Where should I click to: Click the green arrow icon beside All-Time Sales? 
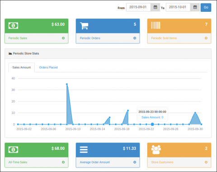click(x=63, y=162)
